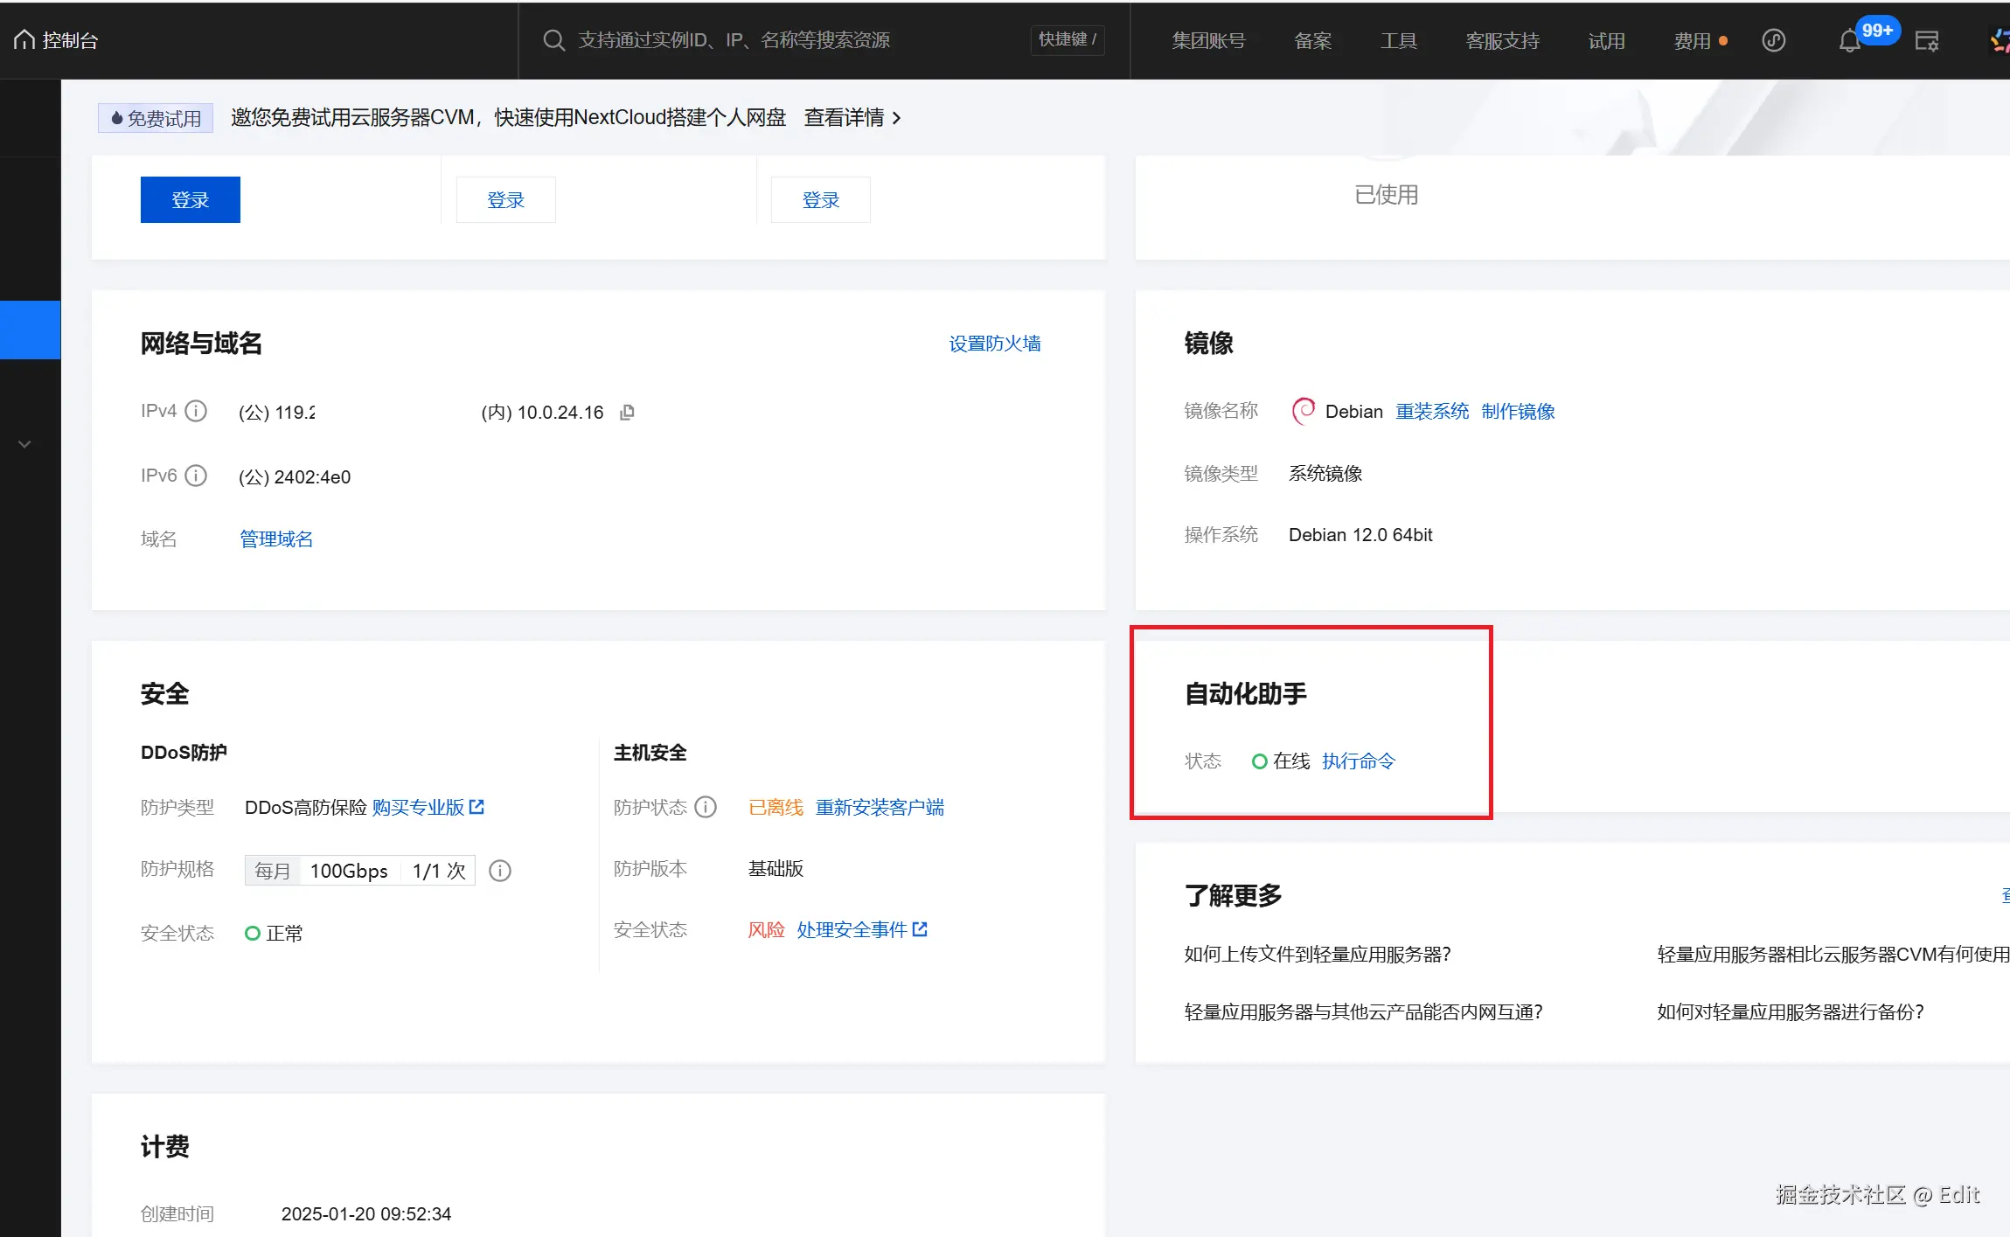Open the 集团账号 menu
This screenshot has width=2010, height=1237.
[x=1208, y=41]
